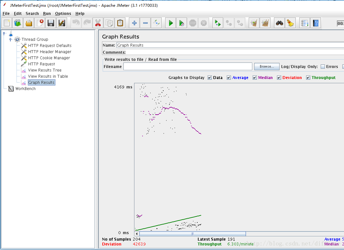Select HTTP Header Manager node

(50, 52)
